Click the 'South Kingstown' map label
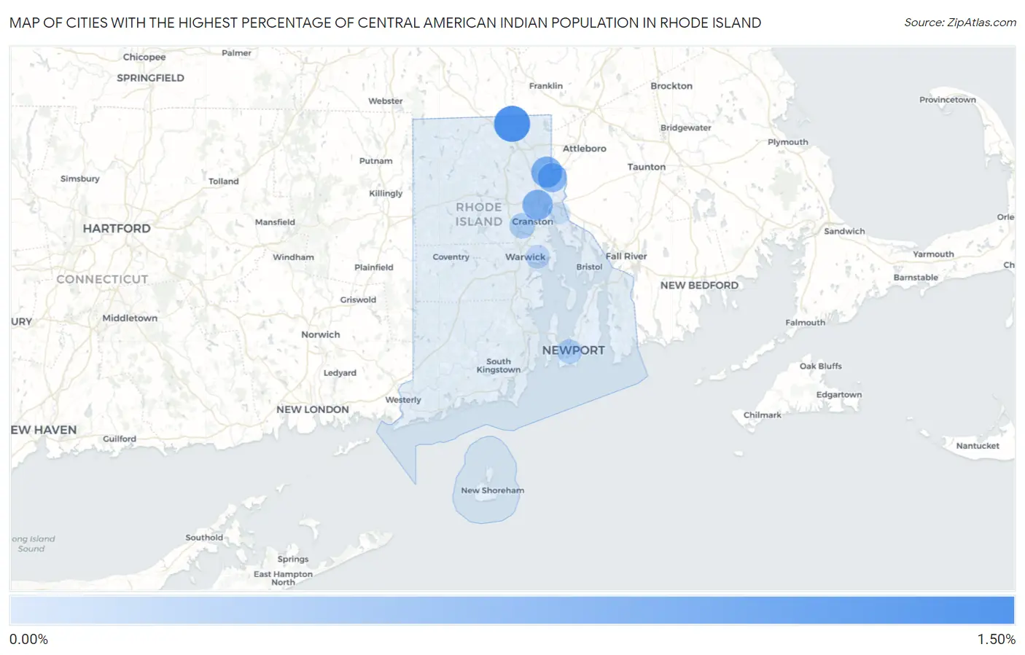Viewport: 1025px width, 655px height. coord(499,366)
